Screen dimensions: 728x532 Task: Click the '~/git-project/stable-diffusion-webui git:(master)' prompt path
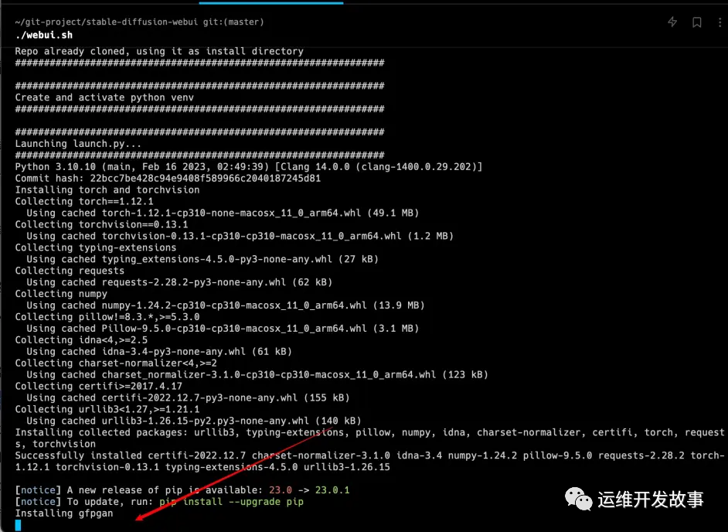139,22
